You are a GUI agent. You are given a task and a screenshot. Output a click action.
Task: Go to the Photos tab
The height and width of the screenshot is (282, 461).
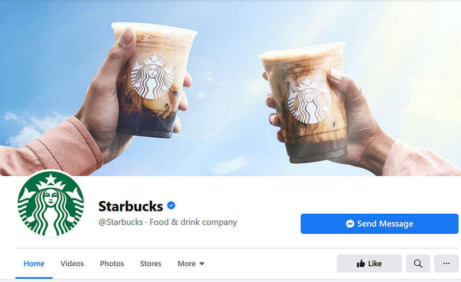coord(112,264)
